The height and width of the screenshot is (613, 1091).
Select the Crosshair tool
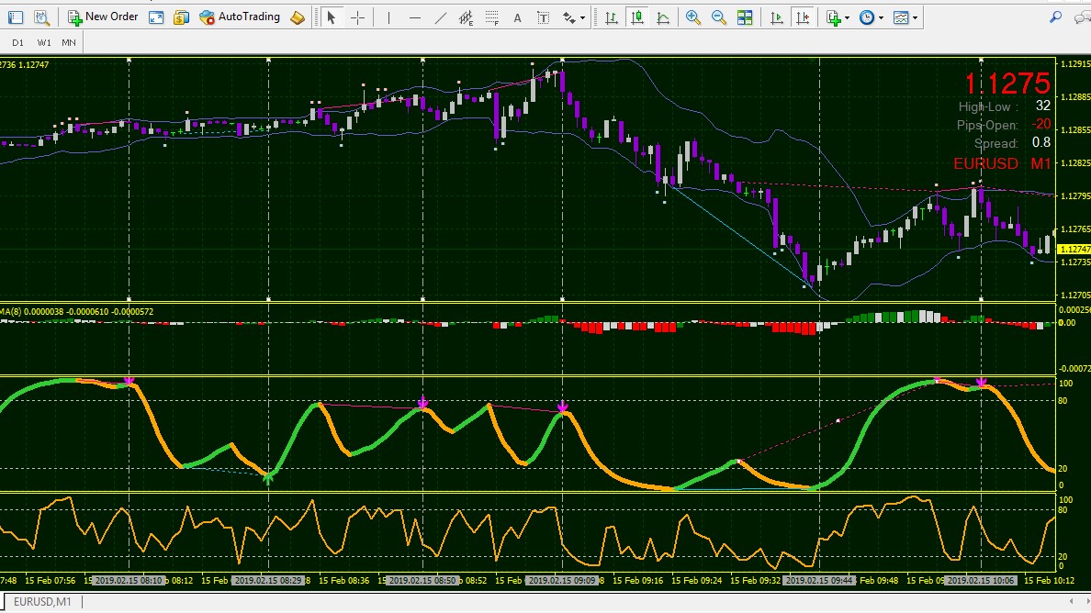tap(357, 18)
